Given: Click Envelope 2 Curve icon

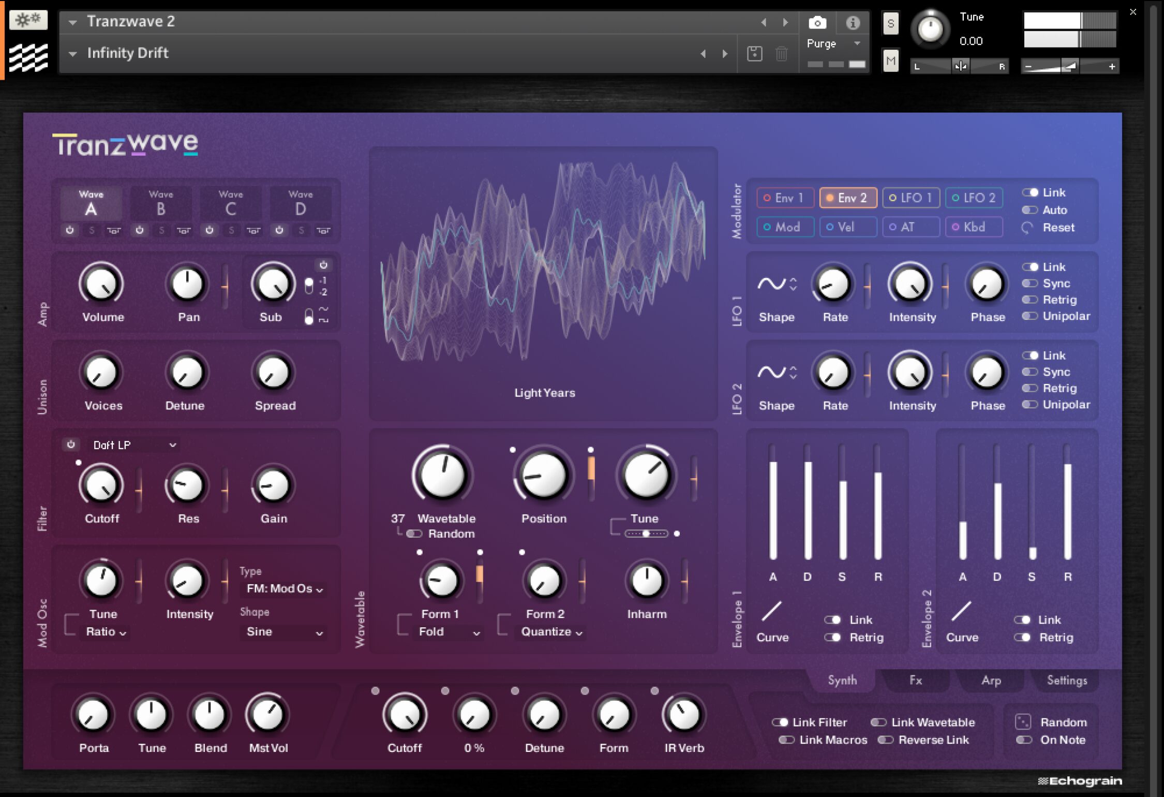Looking at the screenshot, I should pyautogui.click(x=961, y=611).
